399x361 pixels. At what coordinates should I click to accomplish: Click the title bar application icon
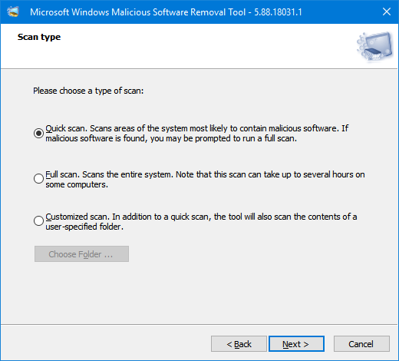[13, 12]
